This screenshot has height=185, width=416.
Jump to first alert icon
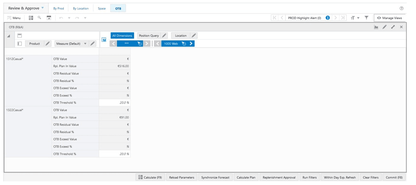click(x=275, y=18)
